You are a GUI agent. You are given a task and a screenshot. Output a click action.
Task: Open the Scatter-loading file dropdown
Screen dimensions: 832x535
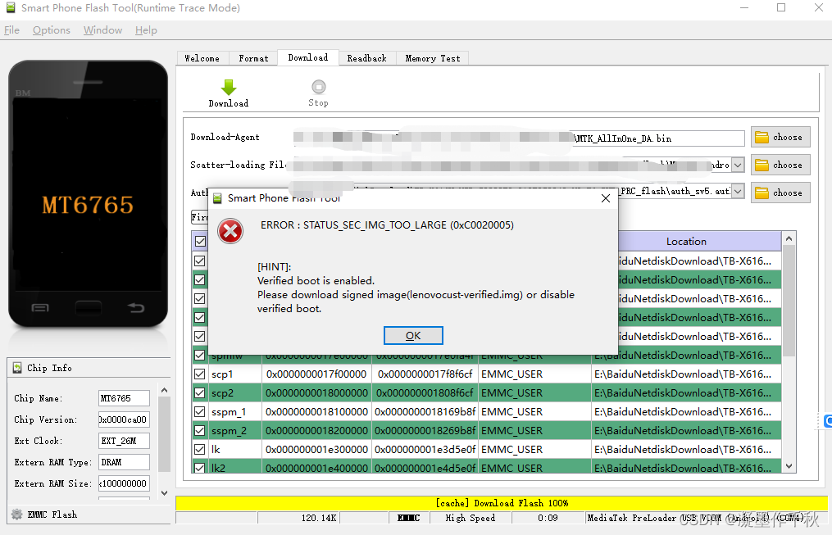[x=738, y=165]
